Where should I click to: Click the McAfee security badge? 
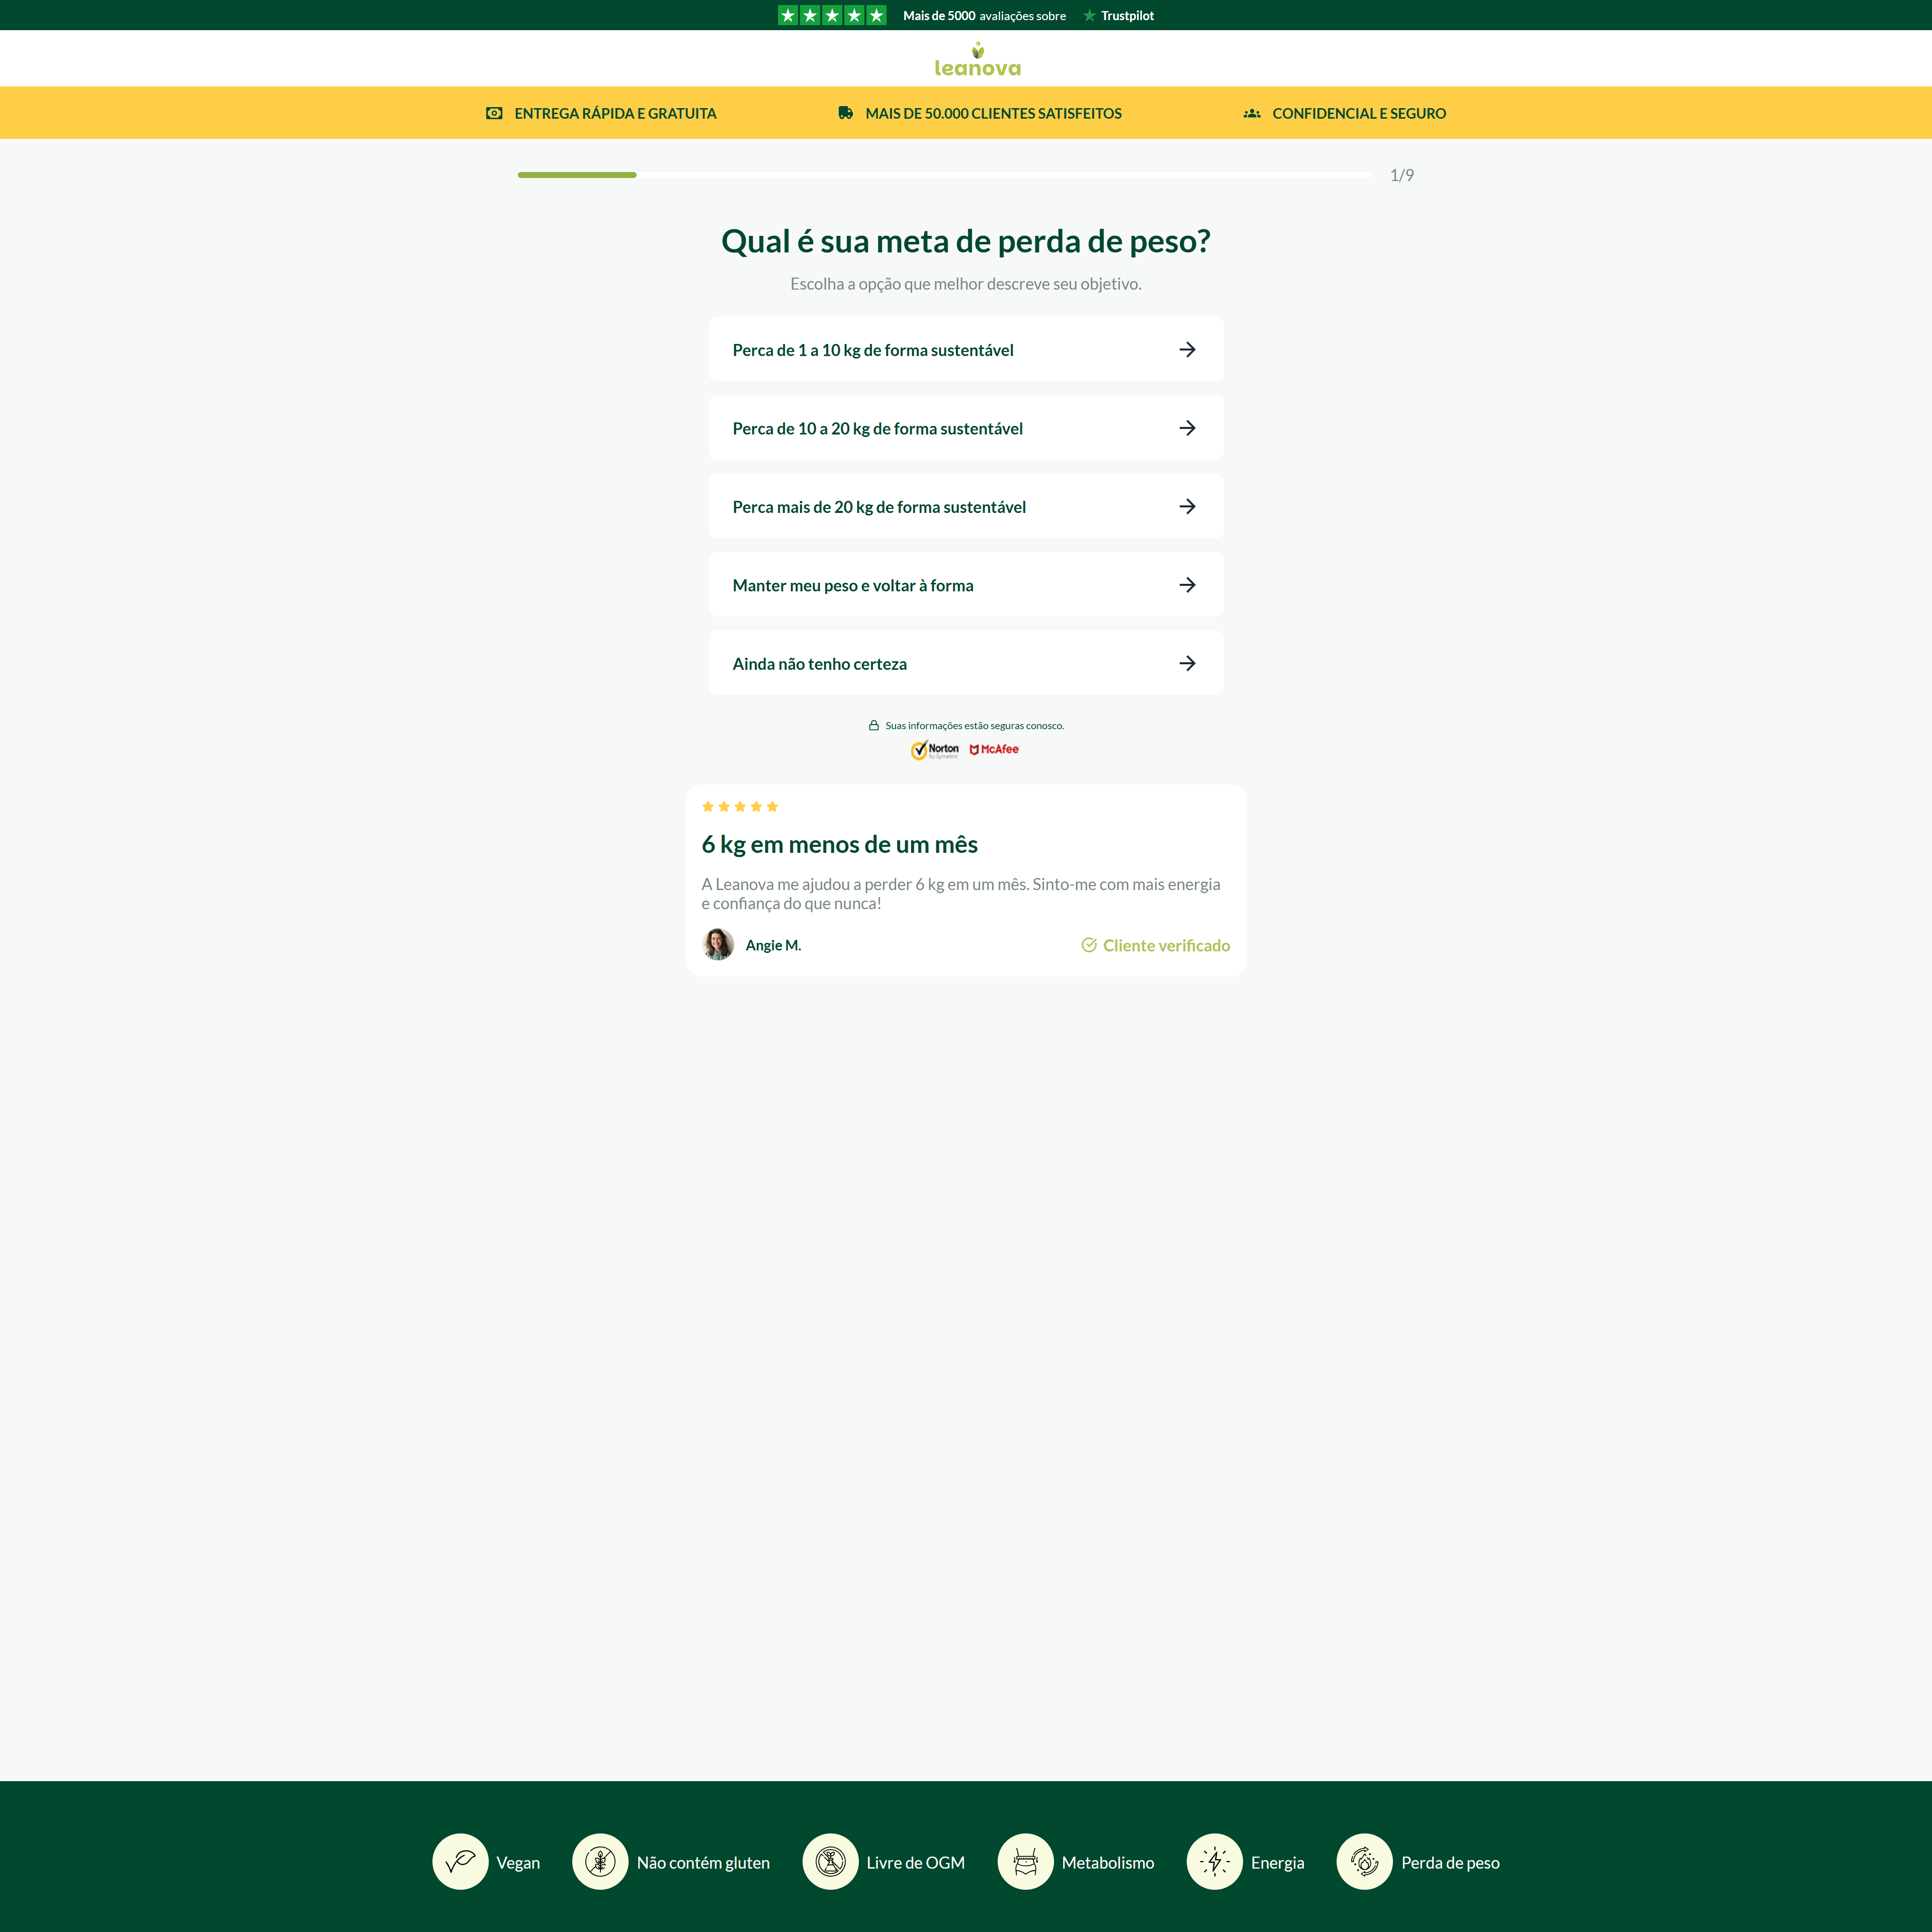click(994, 749)
